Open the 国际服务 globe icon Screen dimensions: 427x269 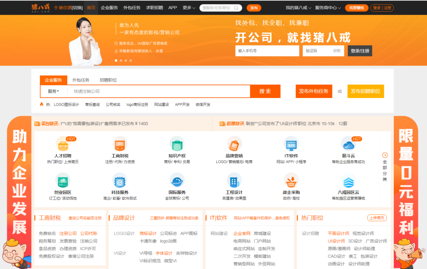177,181
